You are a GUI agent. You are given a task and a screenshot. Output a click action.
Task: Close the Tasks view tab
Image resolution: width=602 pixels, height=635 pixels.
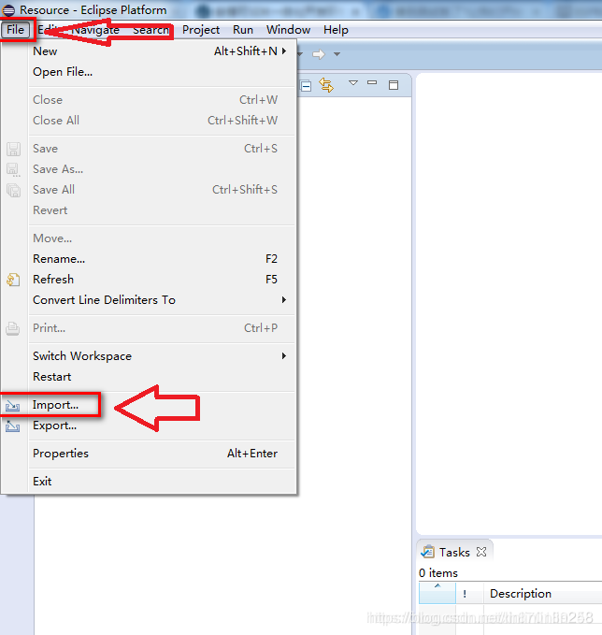tap(481, 552)
